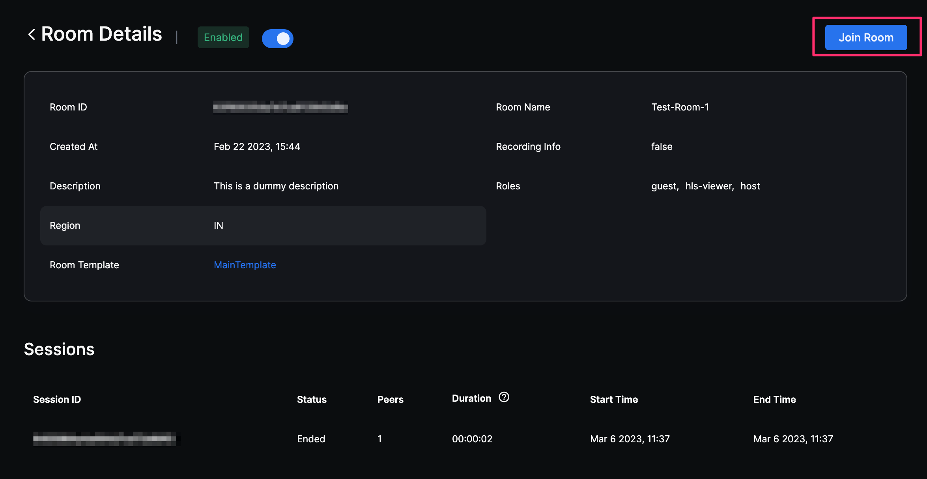
Task: Click the hls-viewer role name
Action: tap(709, 186)
